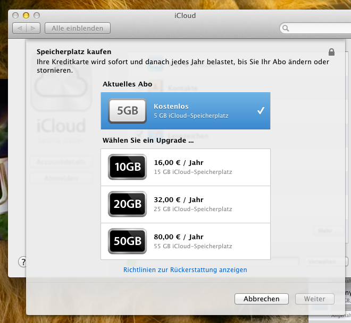Click the lock icon in dialog

tap(331, 52)
